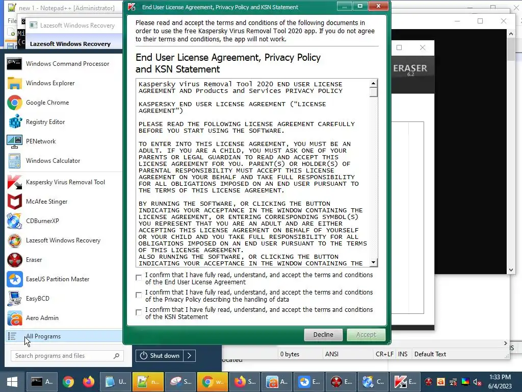The height and width of the screenshot is (392, 522).
Task: Click Search programs and files field
Action: (x=67, y=356)
